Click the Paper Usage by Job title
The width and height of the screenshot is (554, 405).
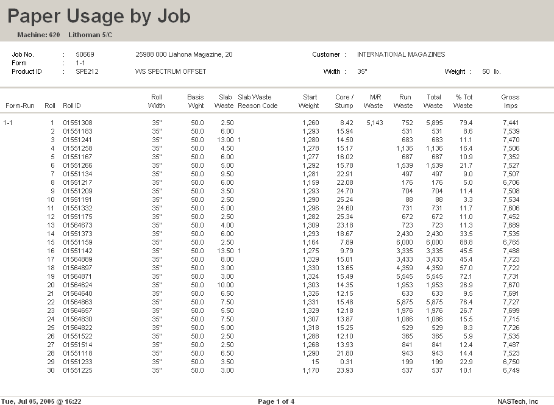click(x=99, y=16)
